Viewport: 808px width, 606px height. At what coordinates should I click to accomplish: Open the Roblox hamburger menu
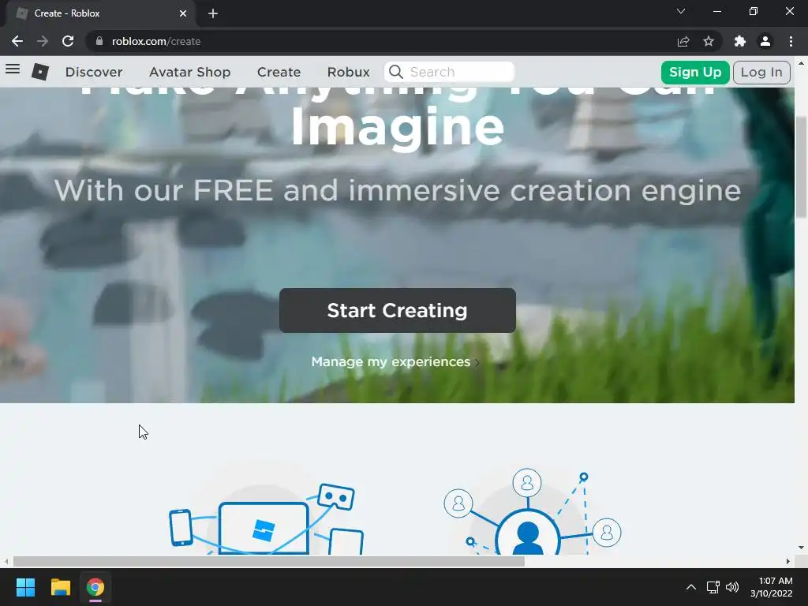pyautogui.click(x=13, y=69)
